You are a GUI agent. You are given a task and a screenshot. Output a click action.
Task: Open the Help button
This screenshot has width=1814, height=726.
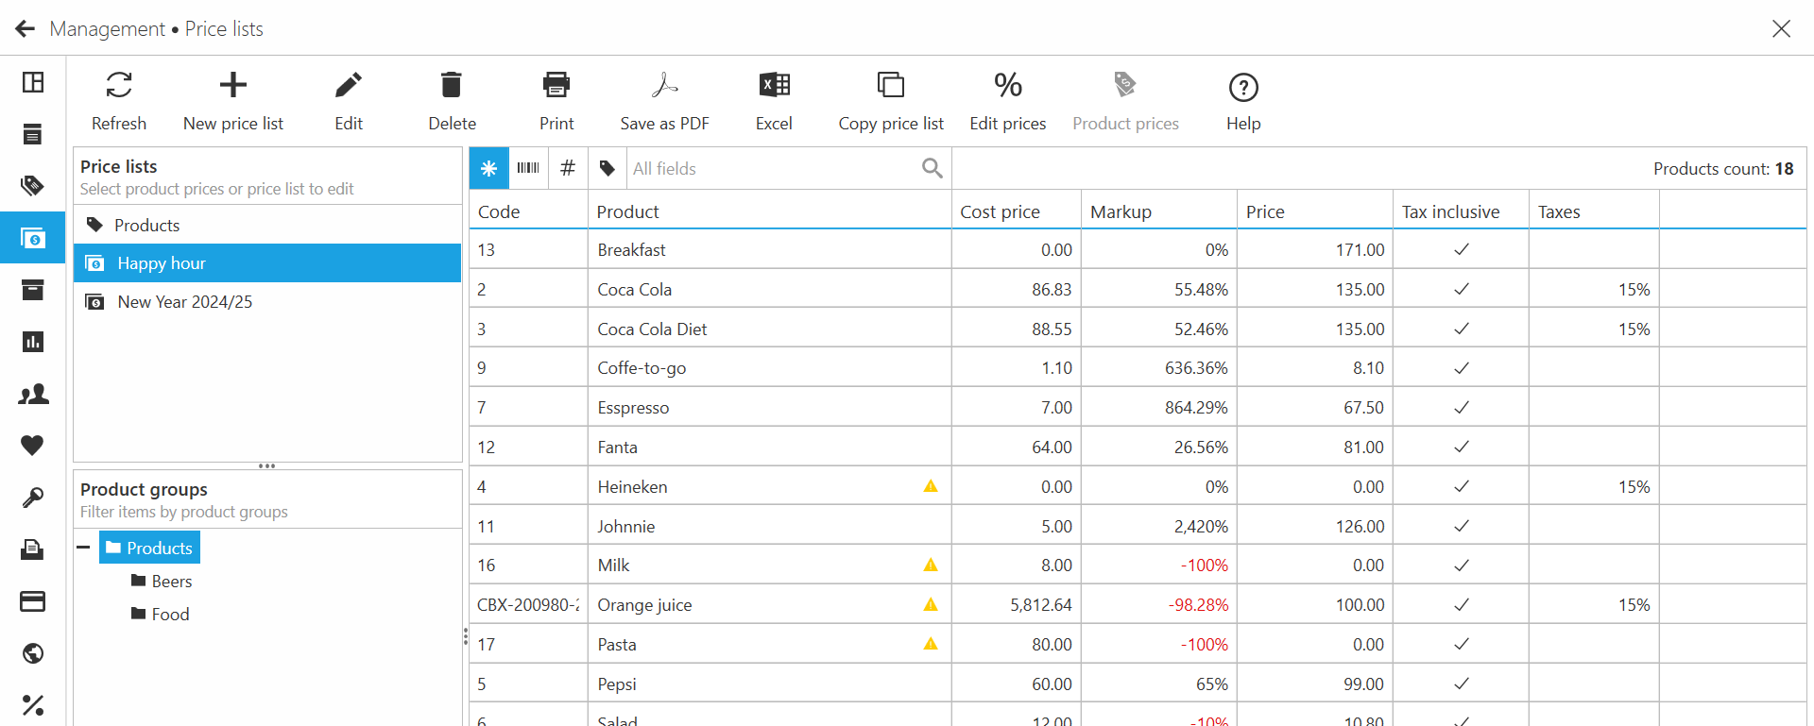point(1242,88)
